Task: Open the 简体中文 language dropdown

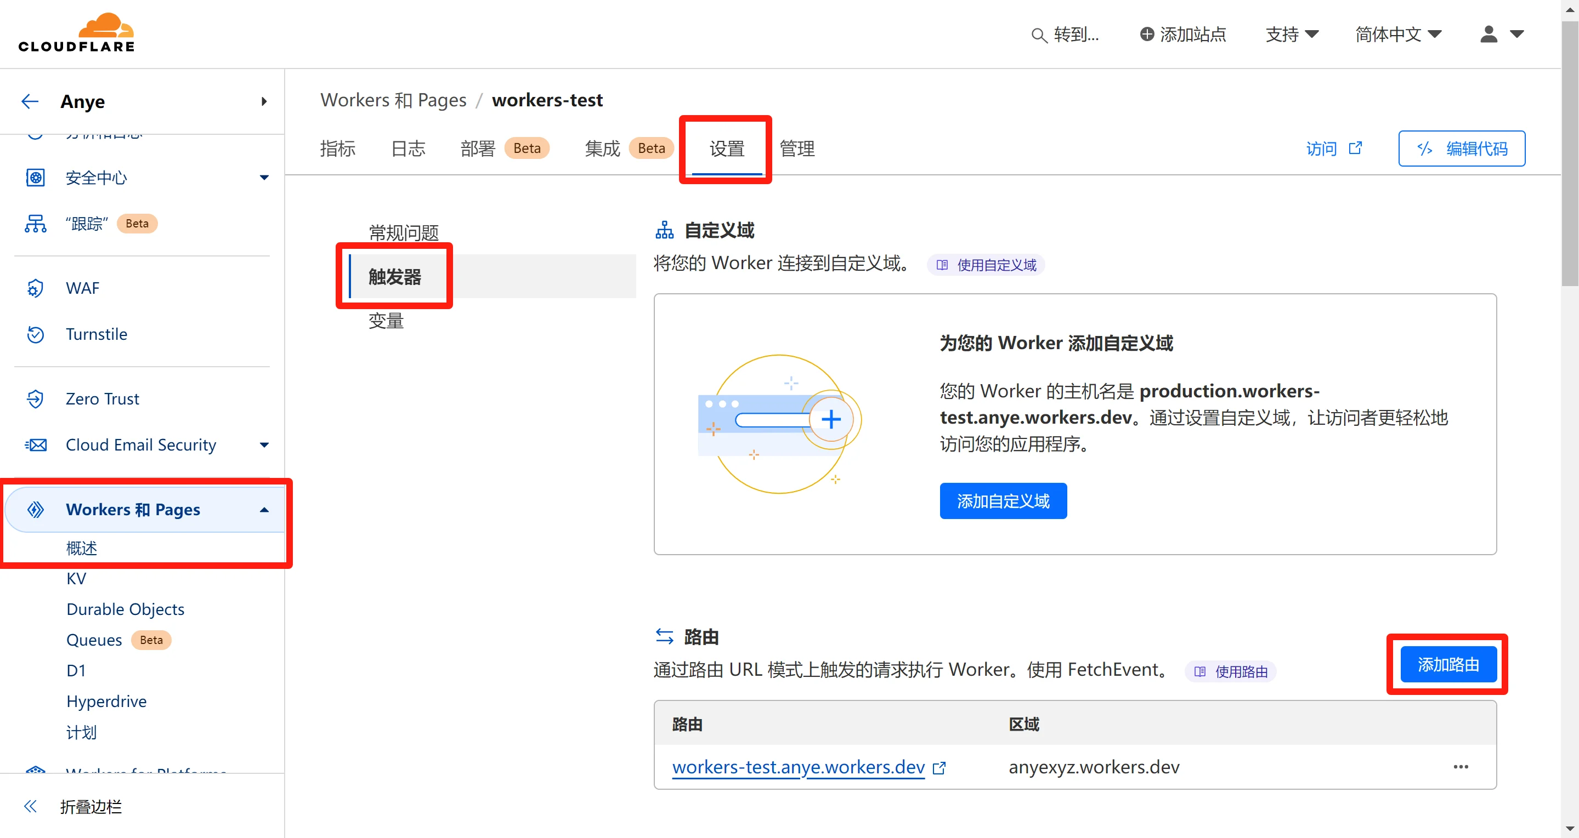Action: click(x=1398, y=35)
